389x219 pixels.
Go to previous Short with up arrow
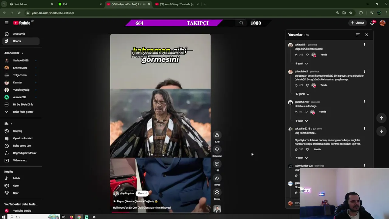click(381, 118)
